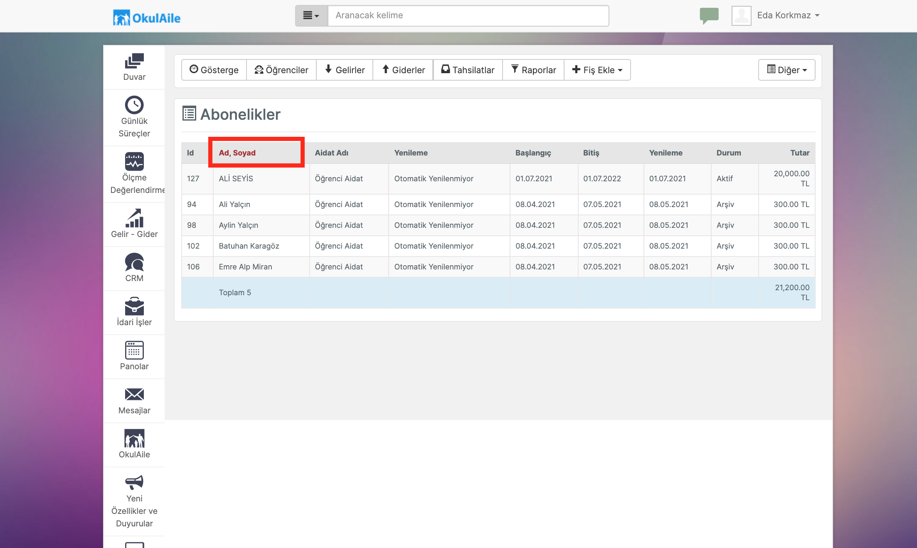
Task: Switch to the Raporlar tab
Action: tap(533, 70)
